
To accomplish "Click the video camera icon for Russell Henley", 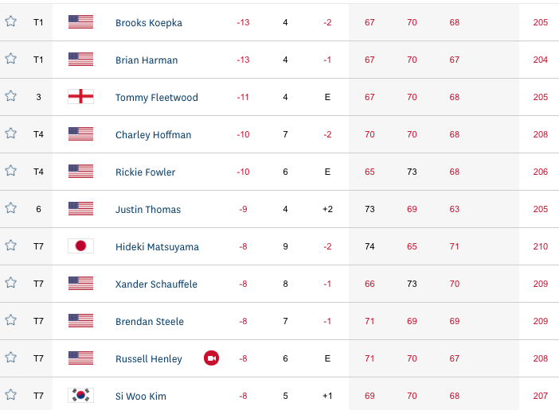I will tap(211, 358).
